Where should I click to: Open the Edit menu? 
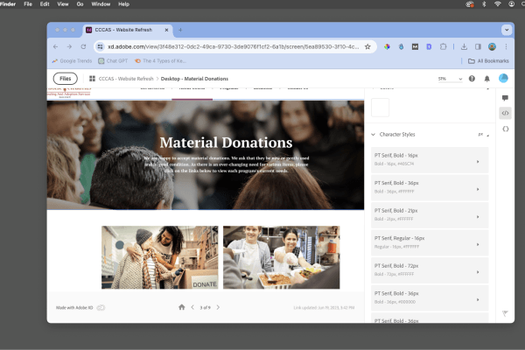pos(45,4)
